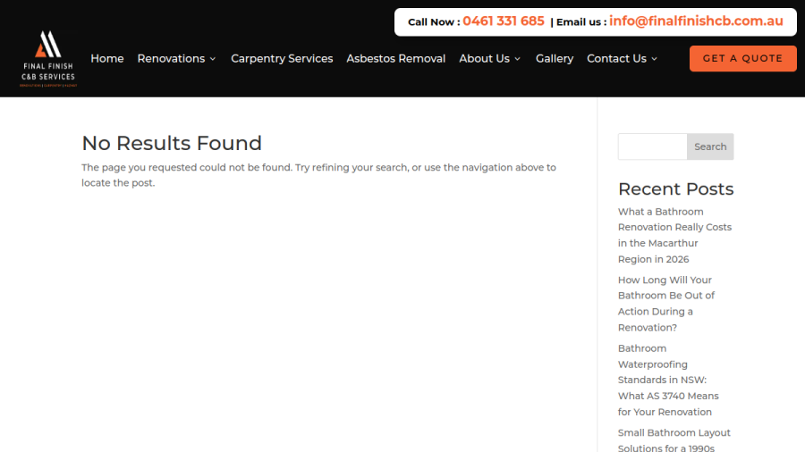Expand the Renovations dropdown chevron
Image resolution: width=805 pixels, height=452 pixels.
coord(213,59)
